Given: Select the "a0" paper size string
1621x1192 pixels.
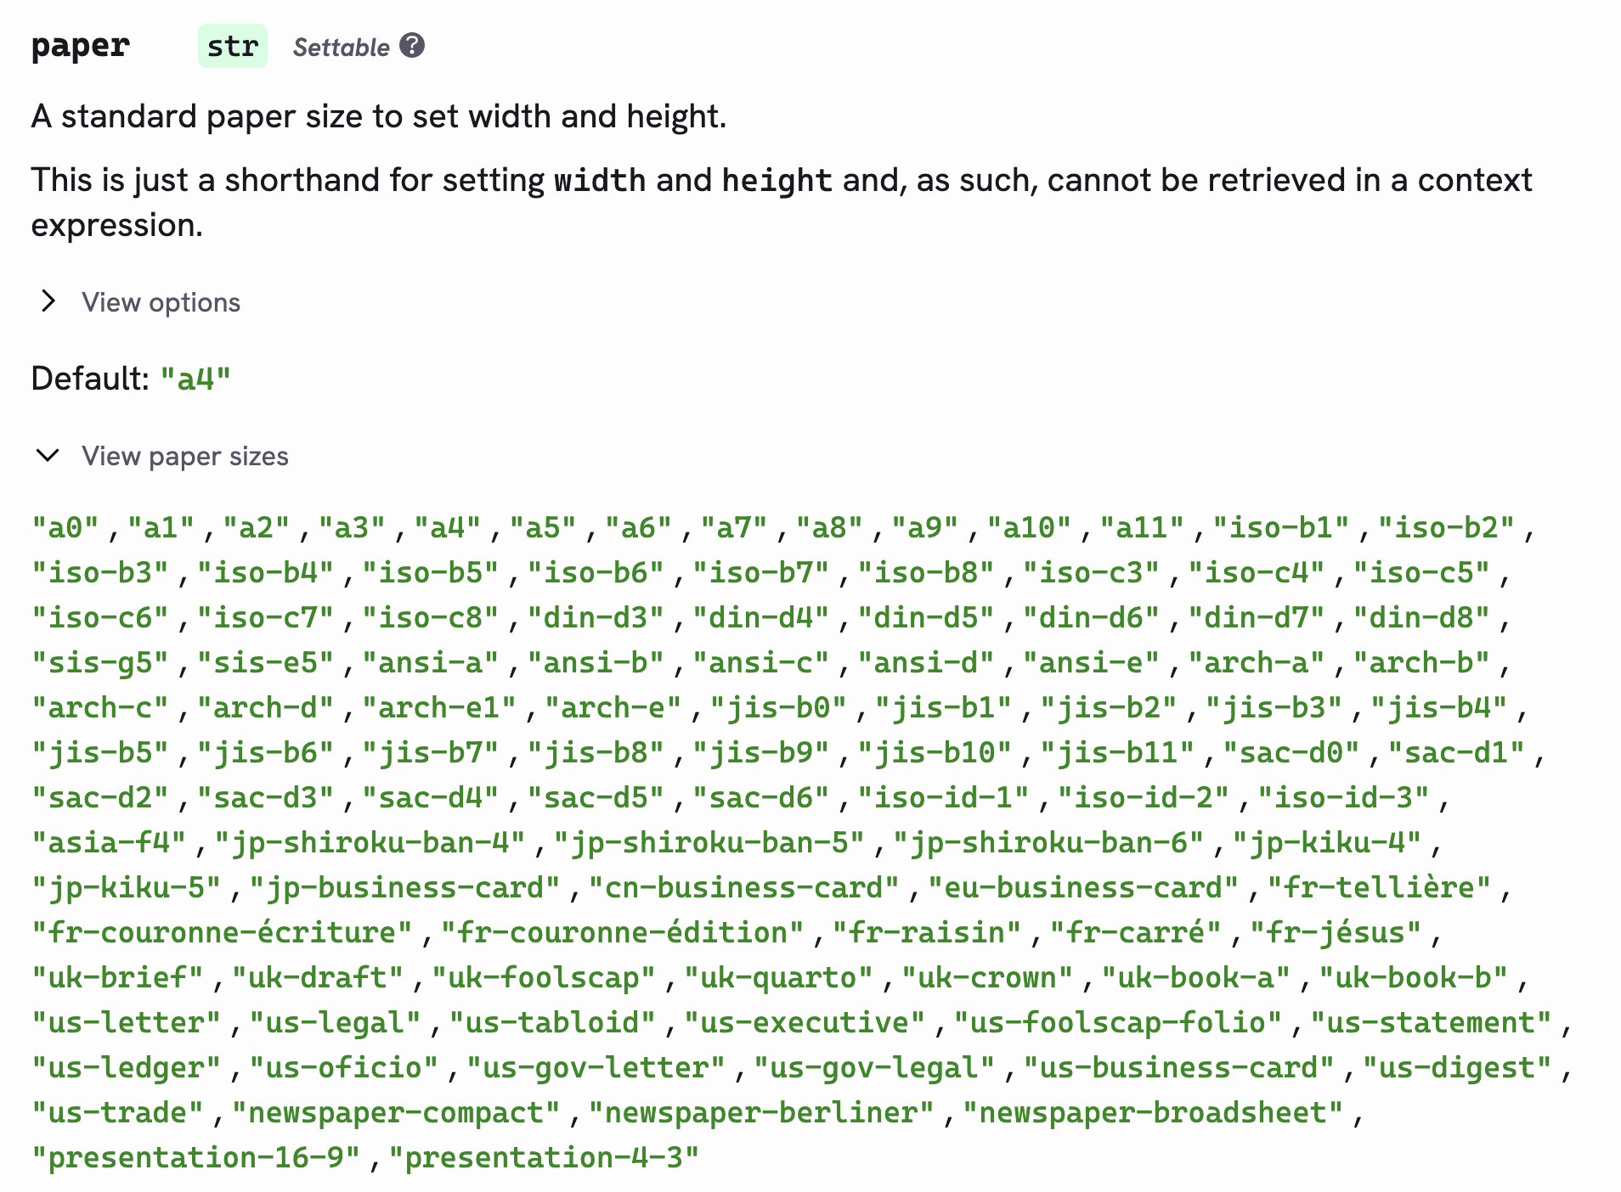Looking at the screenshot, I should pyautogui.click(x=65, y=528).
